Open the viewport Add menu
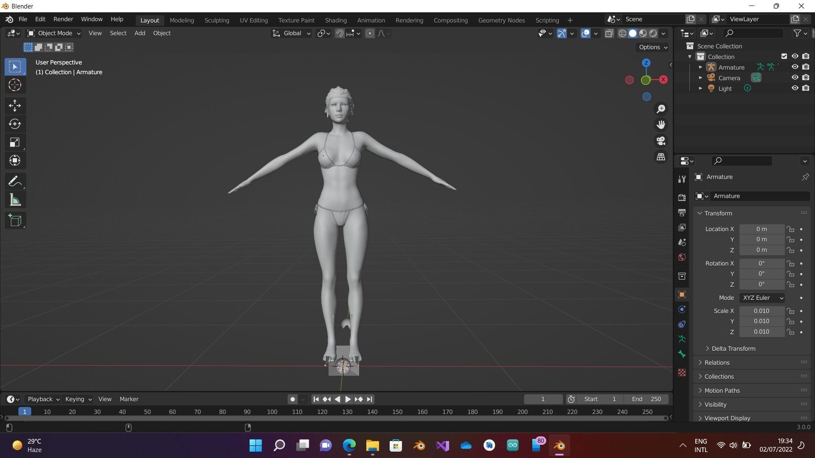 (140, 34)
